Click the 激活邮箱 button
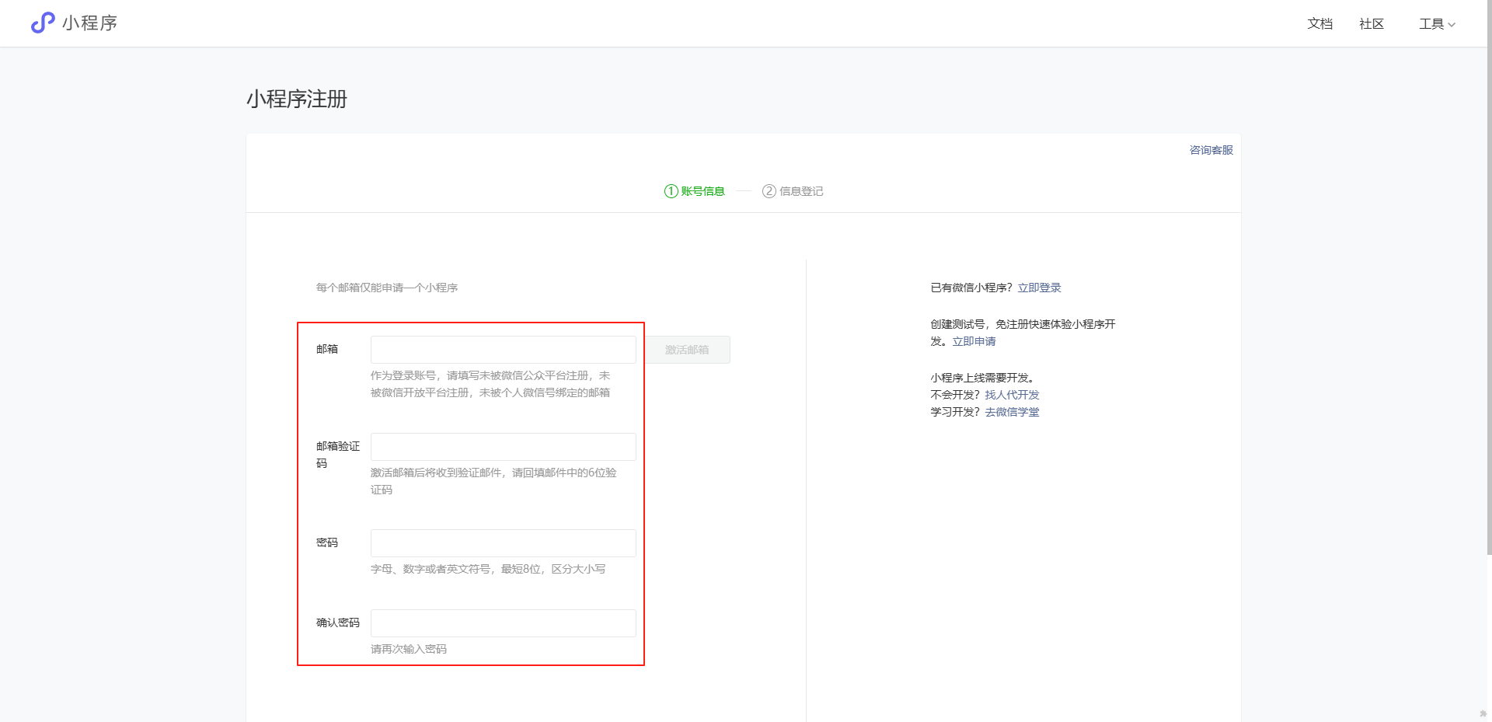This screenshot has width=1492, height=722. 687,350
